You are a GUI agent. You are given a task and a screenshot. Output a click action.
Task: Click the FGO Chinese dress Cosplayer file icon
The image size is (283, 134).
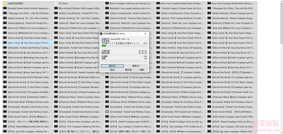click(x=56, y=121)
